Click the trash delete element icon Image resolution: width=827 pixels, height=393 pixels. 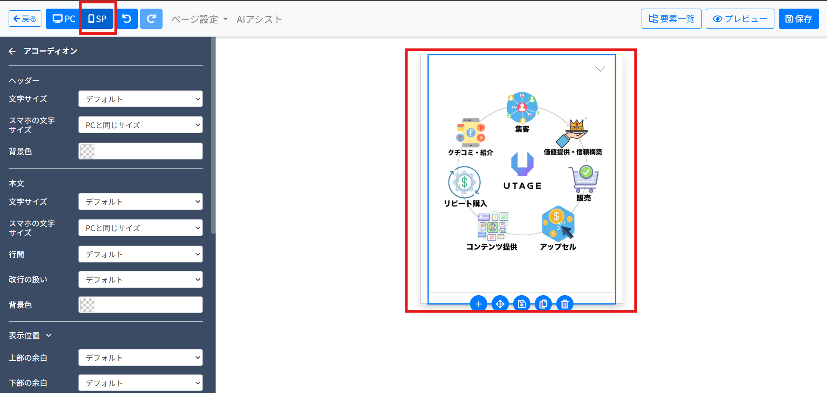pos(565,304)
